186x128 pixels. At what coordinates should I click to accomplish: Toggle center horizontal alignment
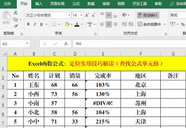[109, 24]
